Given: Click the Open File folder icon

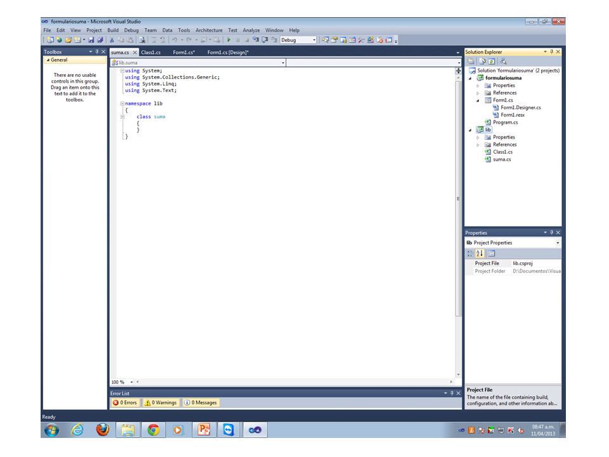Looking at the screenshot, I should click(69, 40).
